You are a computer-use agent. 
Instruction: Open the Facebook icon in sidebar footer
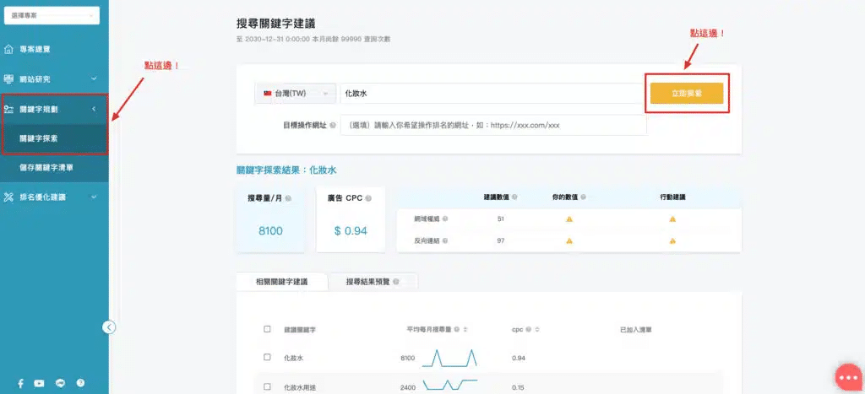(20, 382)
